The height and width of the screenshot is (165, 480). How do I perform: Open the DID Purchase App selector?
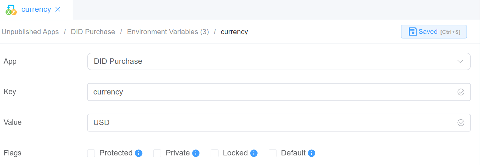tap(271, 61)
